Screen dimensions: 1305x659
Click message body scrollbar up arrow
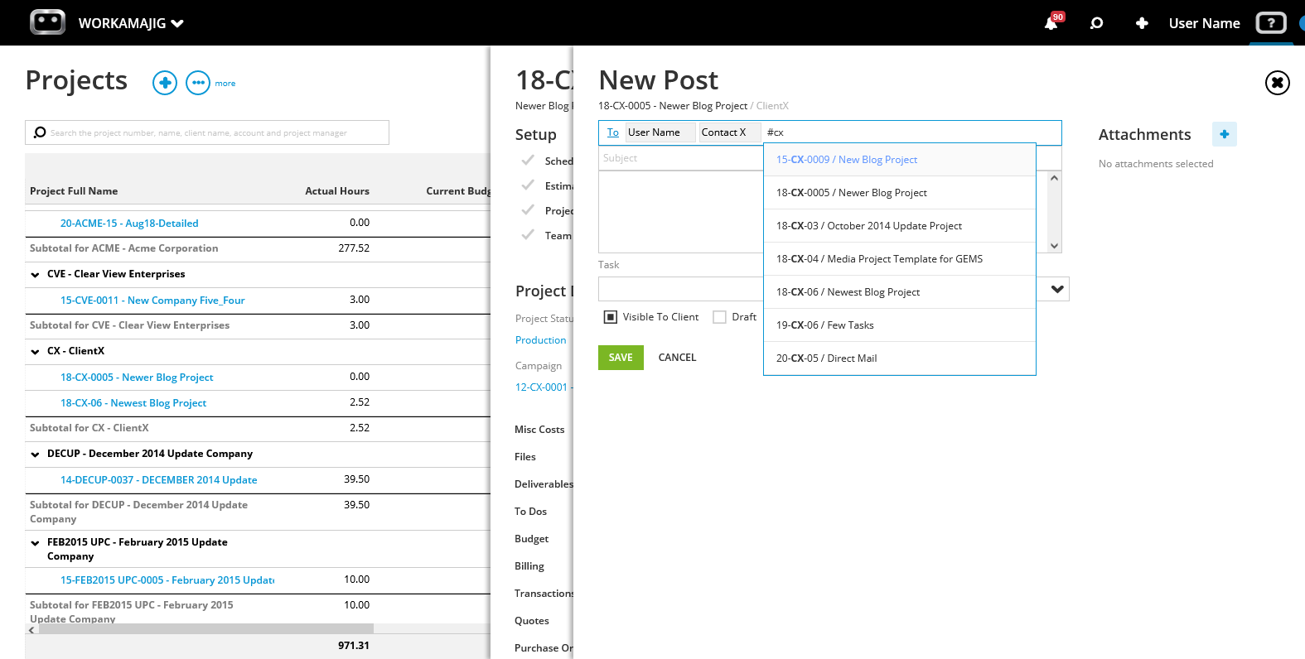point(1054,178)
